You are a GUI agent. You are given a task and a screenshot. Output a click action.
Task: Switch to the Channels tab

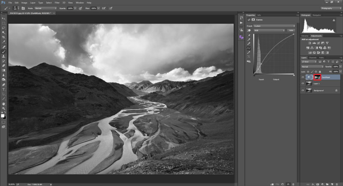click(x=313, y=57)
